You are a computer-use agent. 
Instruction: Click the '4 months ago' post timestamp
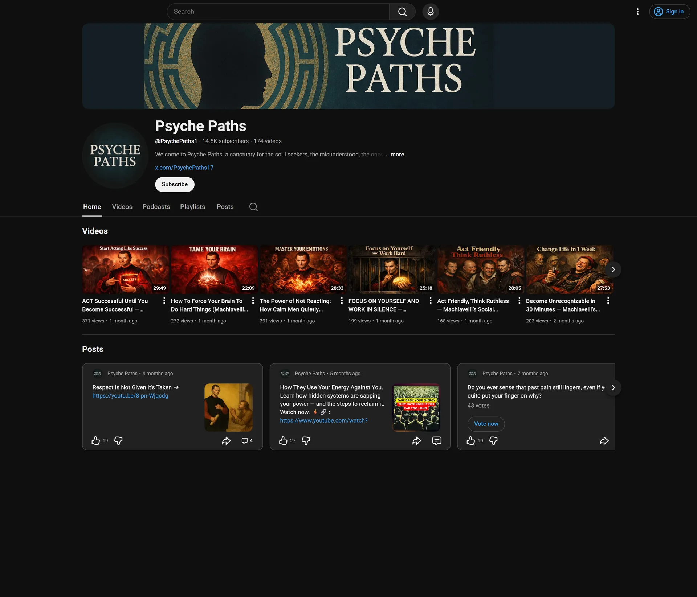(x=158, y=374)
